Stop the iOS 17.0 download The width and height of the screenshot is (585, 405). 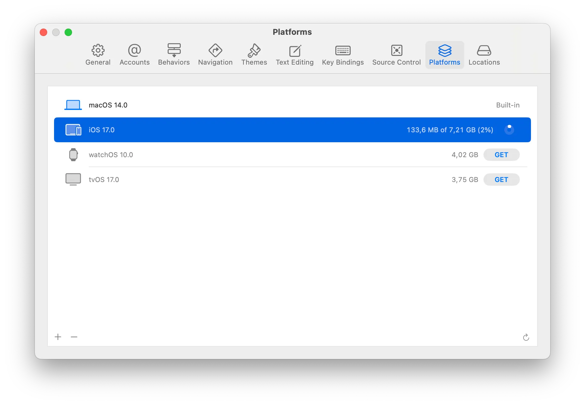tap(509, 130)
